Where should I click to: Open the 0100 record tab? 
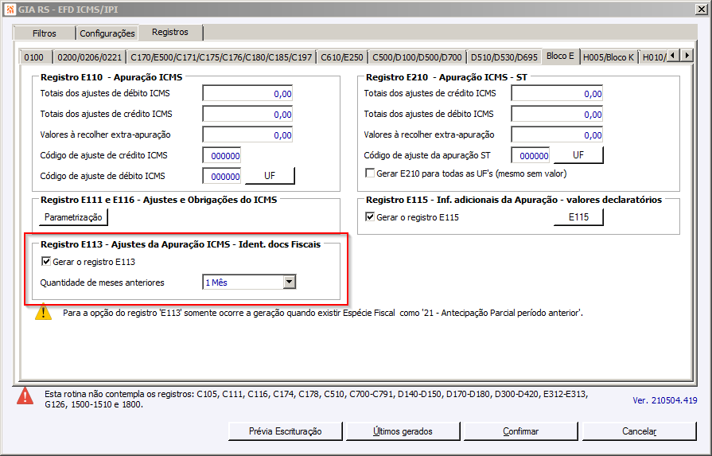tap(34, 57)
